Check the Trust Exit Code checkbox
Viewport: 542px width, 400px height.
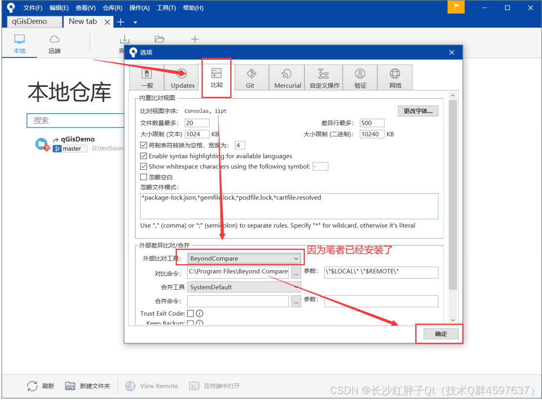190,313
